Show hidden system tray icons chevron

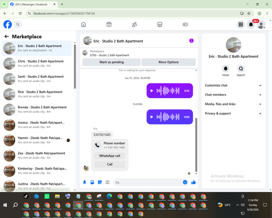(x=237, y=205)
